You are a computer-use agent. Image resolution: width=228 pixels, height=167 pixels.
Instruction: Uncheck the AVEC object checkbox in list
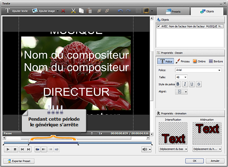pyautogui.click(x=159, y=26)
